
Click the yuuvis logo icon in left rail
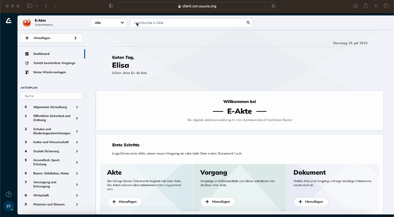click(8, 21)
